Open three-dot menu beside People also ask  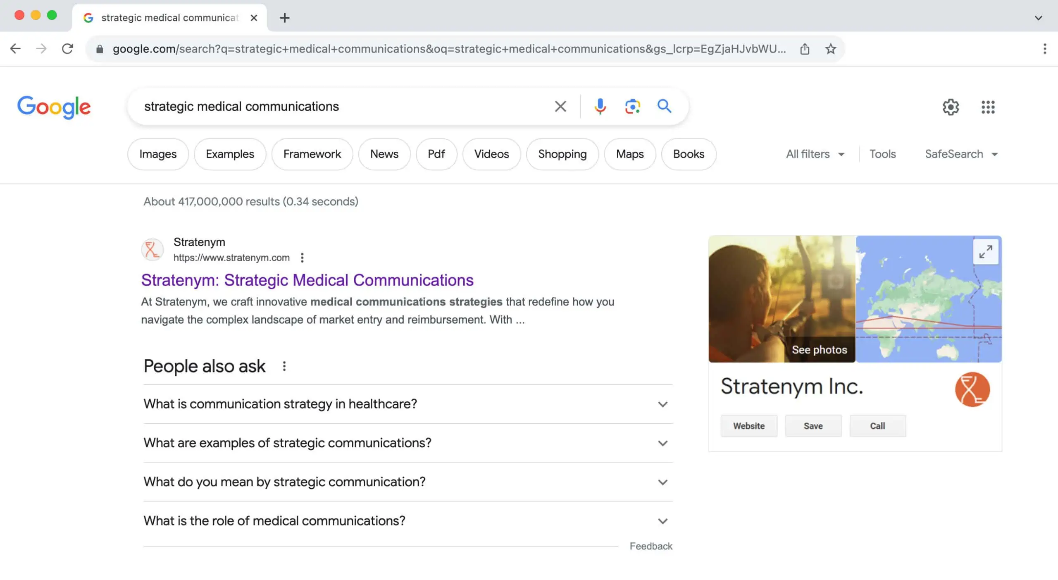284,366
